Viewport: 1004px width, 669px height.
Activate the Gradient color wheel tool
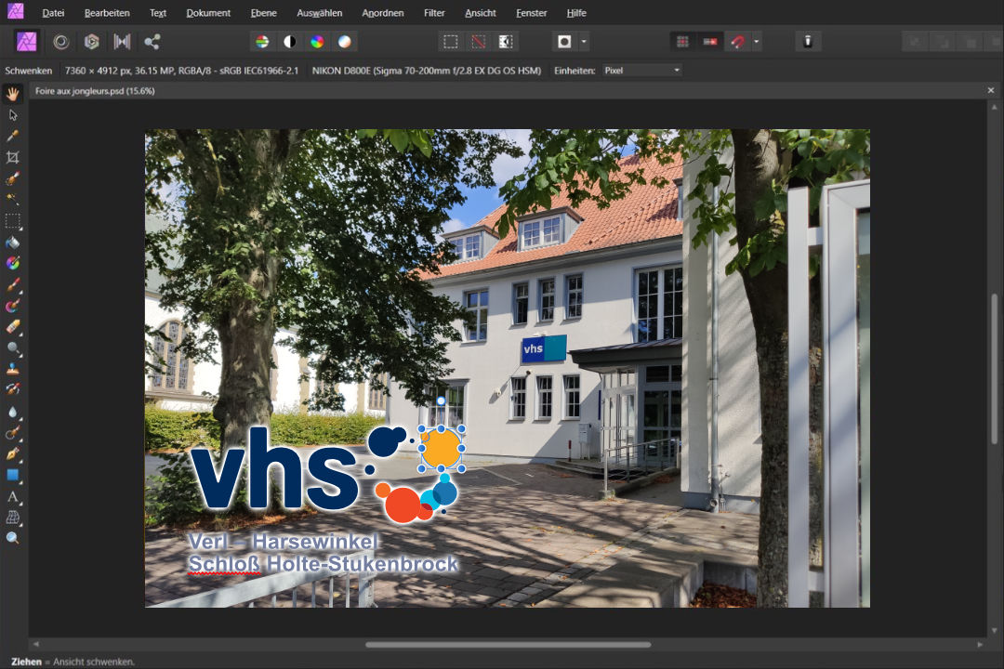pyautogui.click(x=13, y=263)
